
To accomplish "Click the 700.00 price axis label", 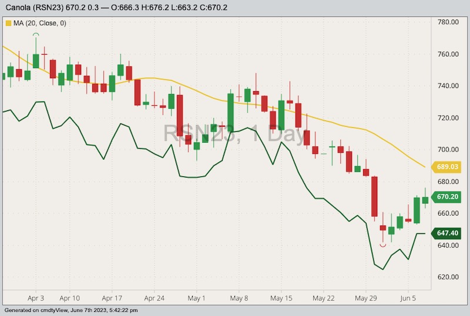I will pos(448,150).
